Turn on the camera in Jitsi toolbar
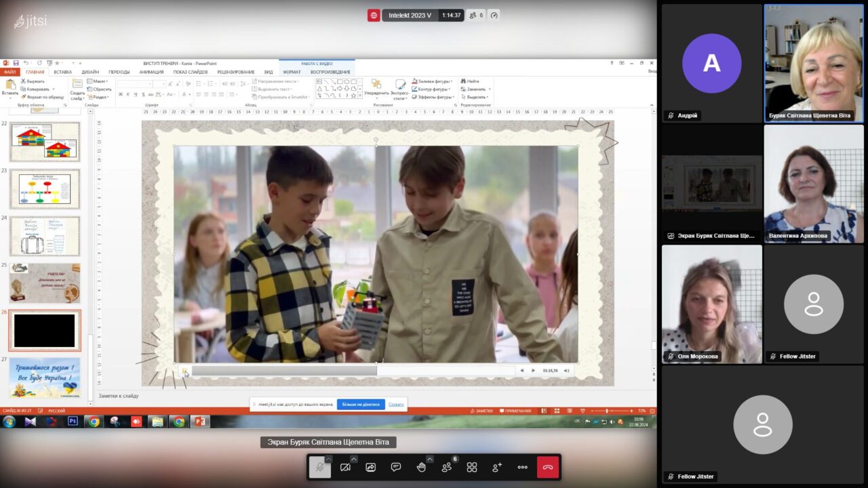Screen dimensions: 868x488 (345, 467)
